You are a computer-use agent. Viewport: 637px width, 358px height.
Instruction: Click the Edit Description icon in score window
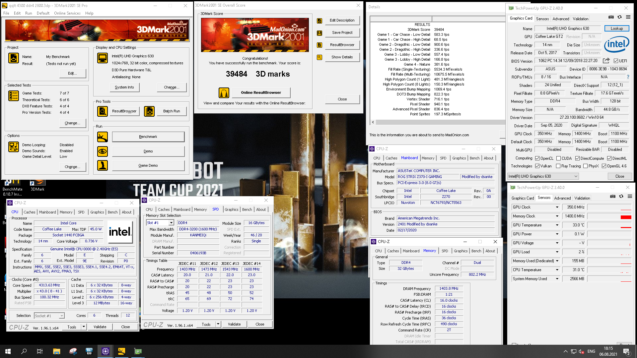pos(319,21)
